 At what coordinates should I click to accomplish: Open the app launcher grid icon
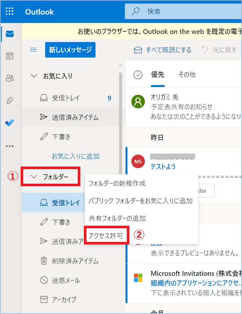click(x=10, y=11)
